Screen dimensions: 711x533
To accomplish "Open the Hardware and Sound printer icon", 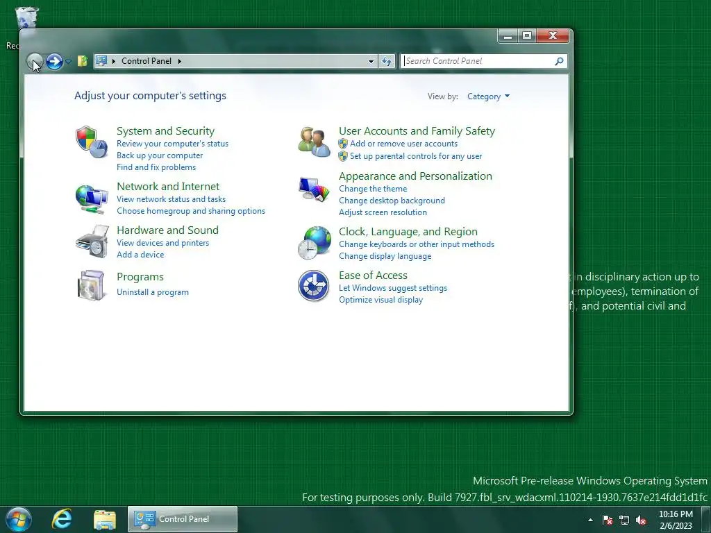I will [92, 242].
